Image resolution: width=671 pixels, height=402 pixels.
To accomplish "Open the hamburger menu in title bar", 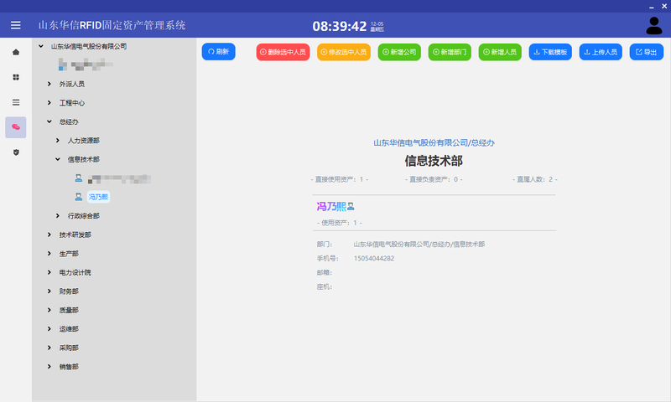I will pyautogui.click(x=15, y=25).
